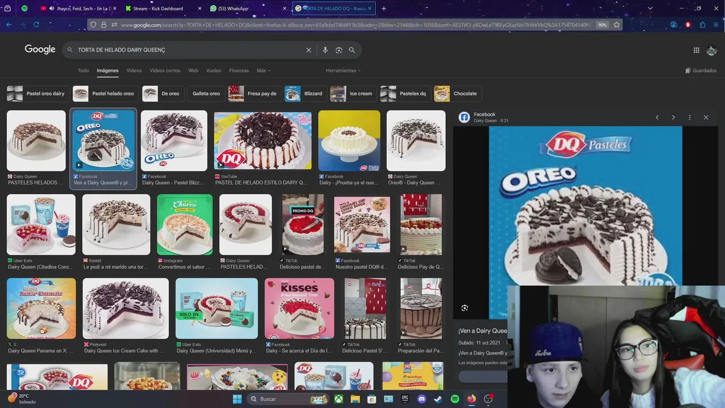This screenshot has width=725, height=408.
Task: Switch to the Spotify pinned tab
Action: coord(24,8)
